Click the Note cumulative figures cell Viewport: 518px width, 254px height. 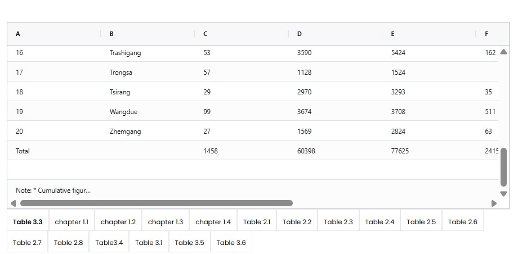53,190
